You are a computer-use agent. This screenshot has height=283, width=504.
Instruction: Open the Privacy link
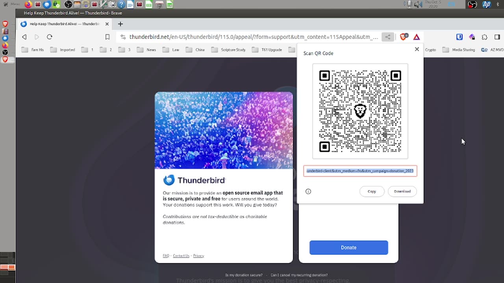coord(198,256)
